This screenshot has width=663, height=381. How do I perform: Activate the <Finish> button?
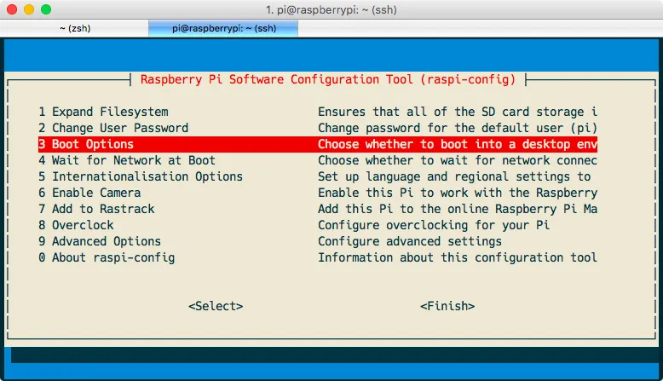(447, 306)
